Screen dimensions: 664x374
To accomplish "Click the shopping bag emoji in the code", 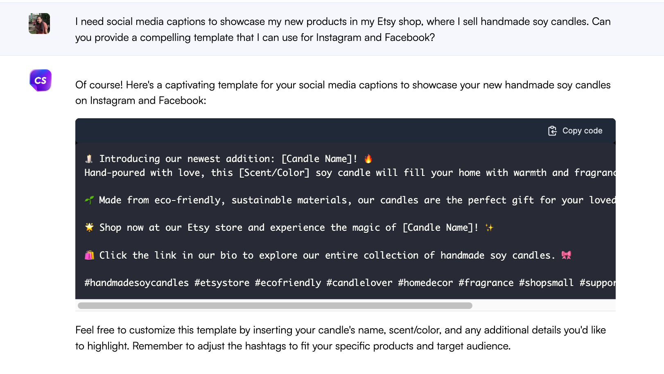I will point(89,255).
